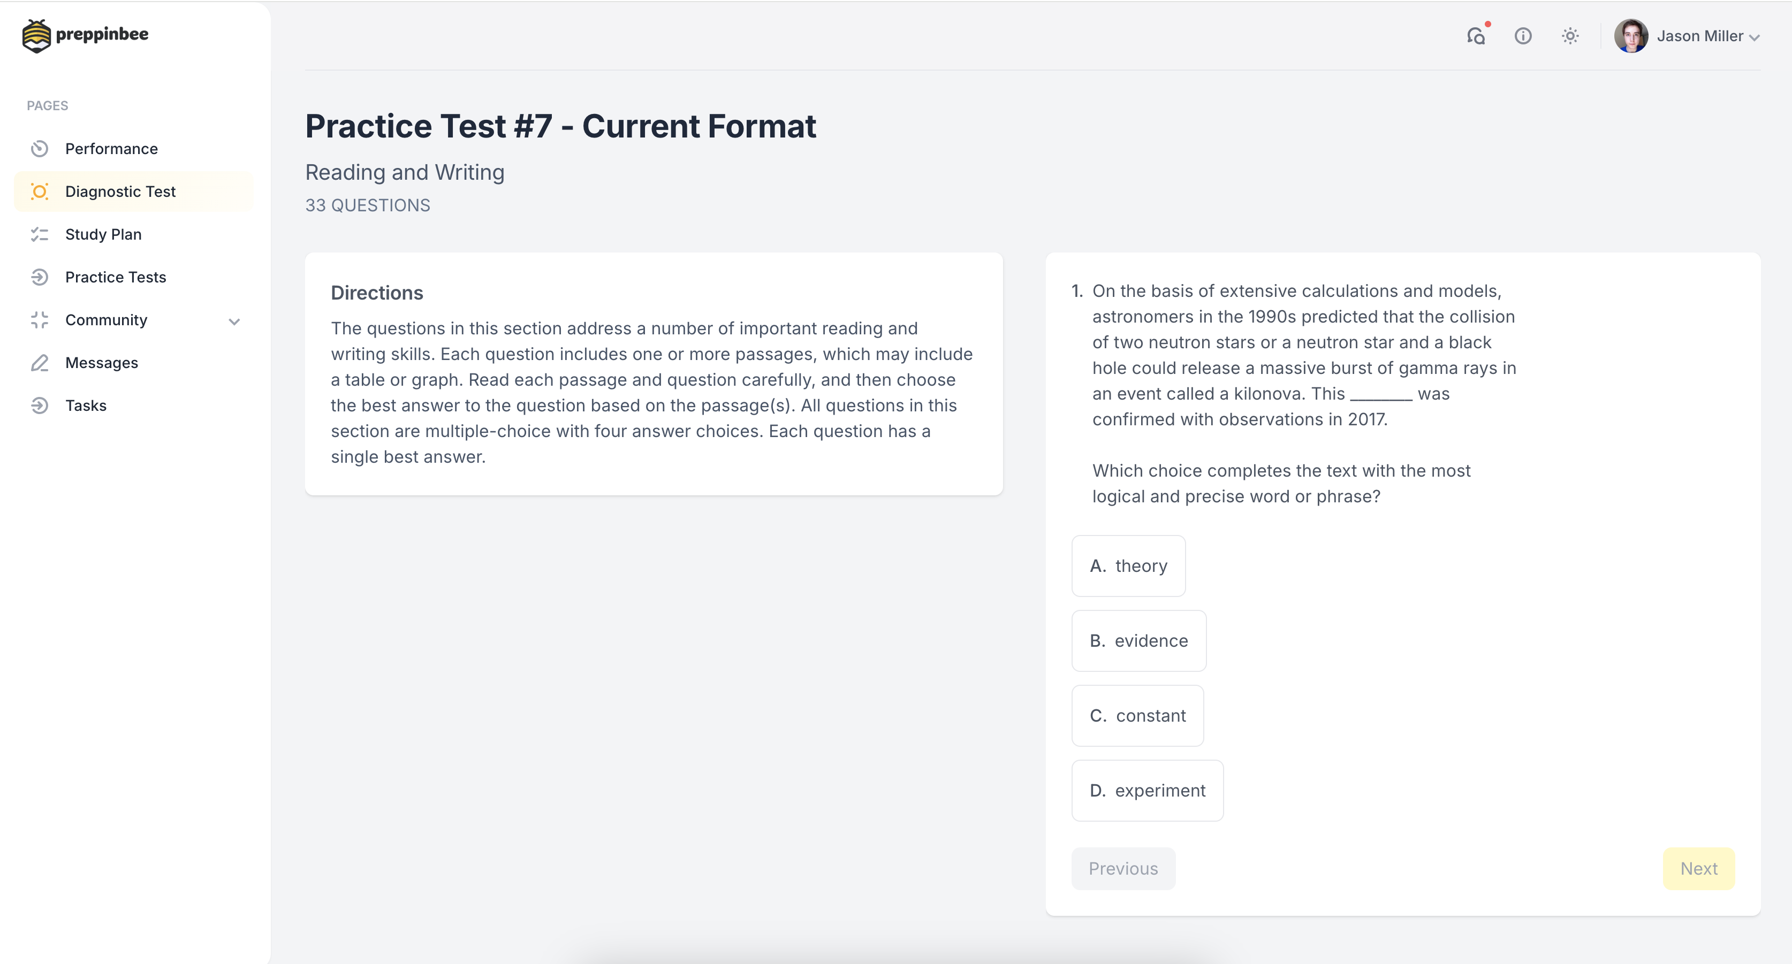Select answer choice B. evidence

(x=1139, y=640)
